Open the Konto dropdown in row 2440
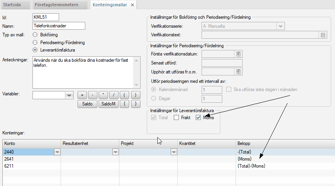335x186 pixels. click(x=57, y=152)
